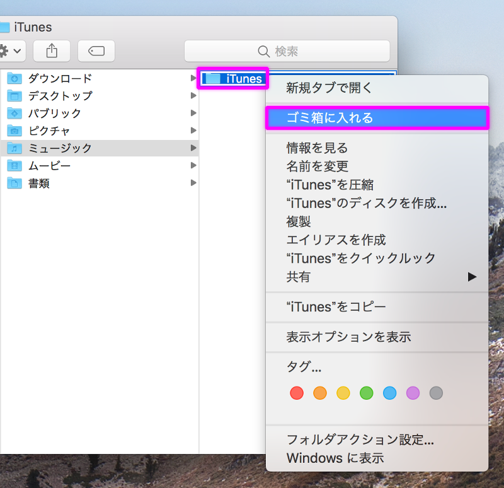504x488 pixels.
Task: Apply the yellow tag color
Action: (343, 393)
